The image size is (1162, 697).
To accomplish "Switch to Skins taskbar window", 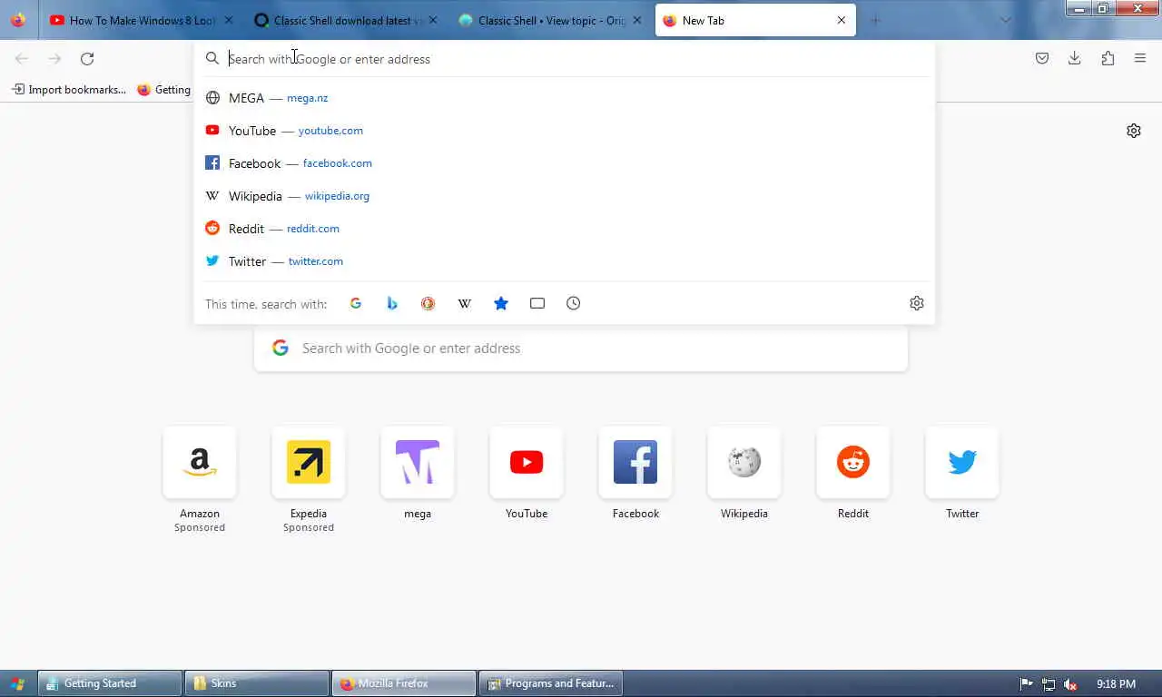I will [257, 683].
